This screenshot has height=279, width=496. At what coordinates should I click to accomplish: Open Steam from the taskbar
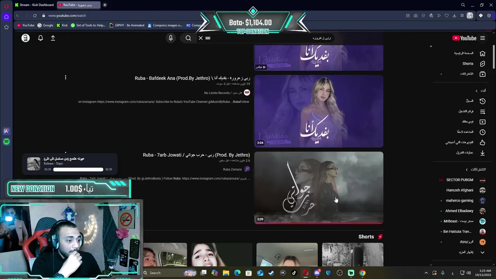271,273
